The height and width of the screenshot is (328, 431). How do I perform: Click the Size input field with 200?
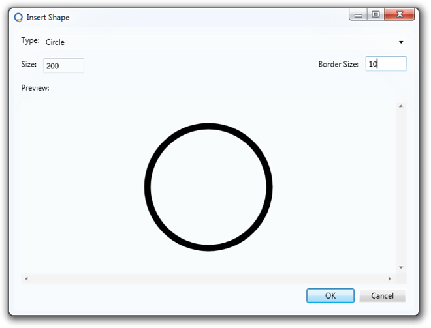[x=63, y=66]
